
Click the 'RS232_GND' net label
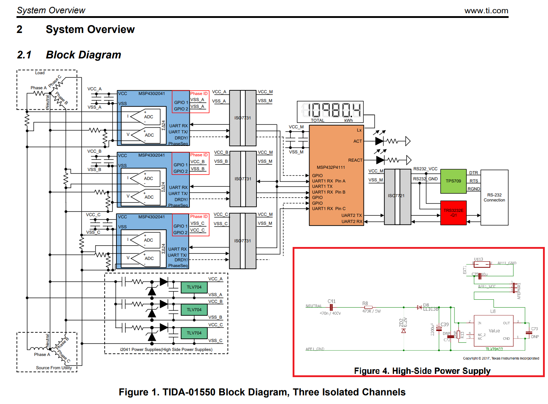pyautogui.click(x=425, y=179)
